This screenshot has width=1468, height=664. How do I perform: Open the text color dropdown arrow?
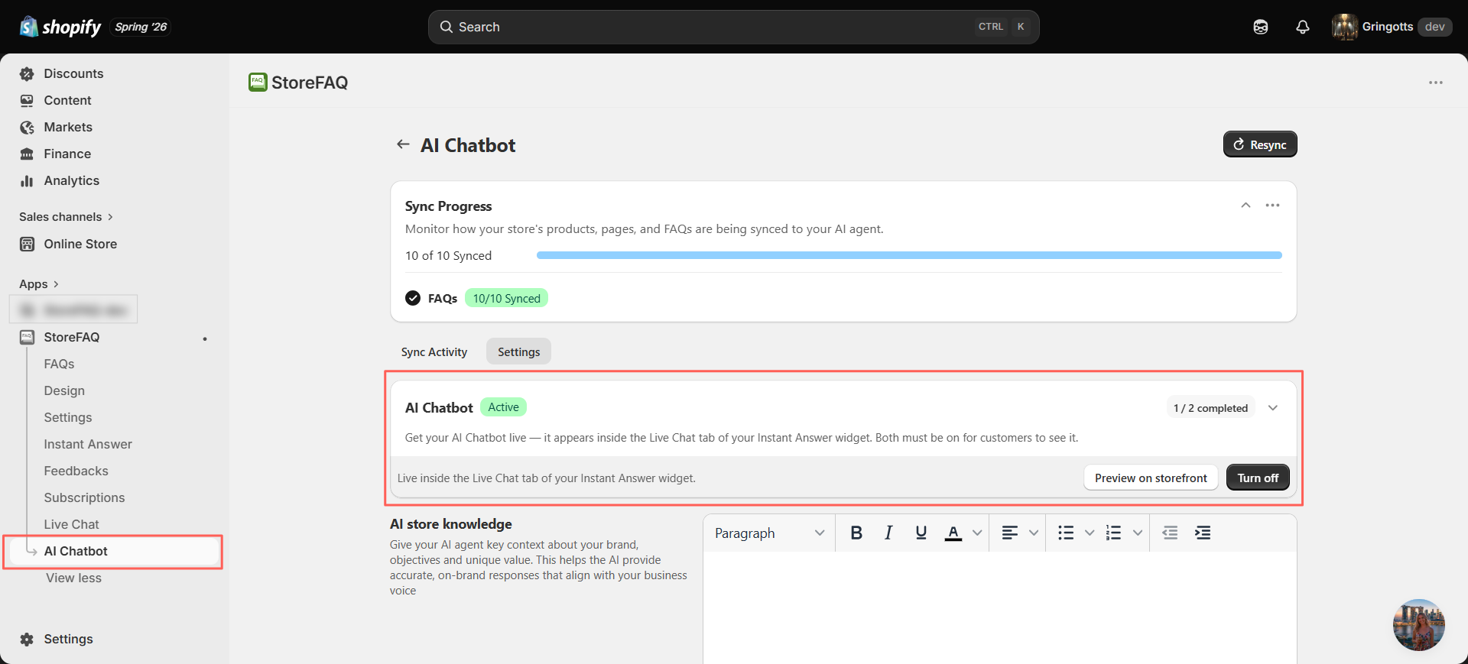(977, 533)
